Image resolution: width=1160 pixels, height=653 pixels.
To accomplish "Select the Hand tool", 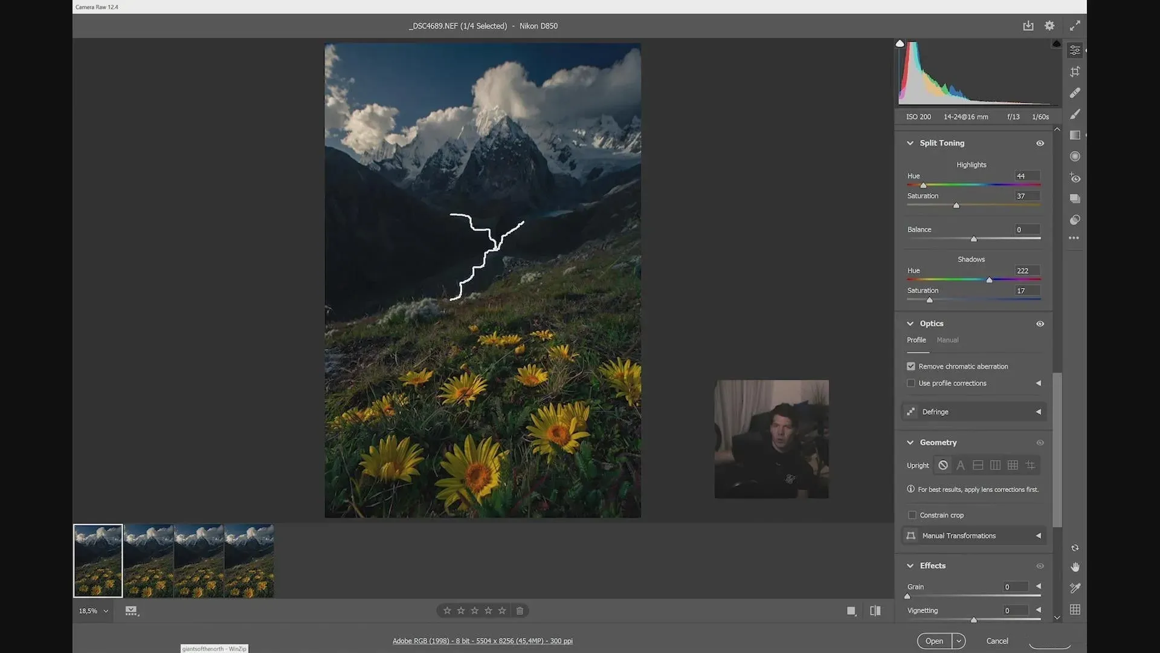I will (1075, 567).
